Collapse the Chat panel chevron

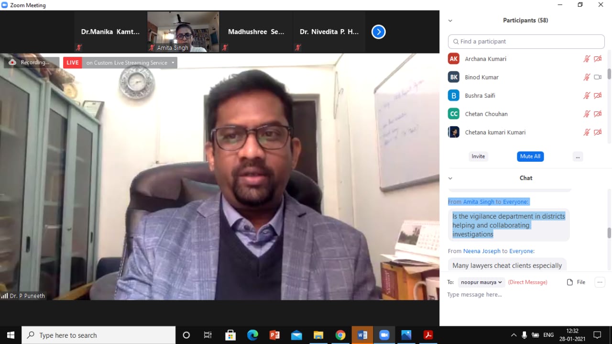[x=450, y=178]
